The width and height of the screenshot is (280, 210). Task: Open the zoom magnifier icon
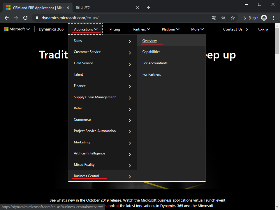(x=223, y=18)
